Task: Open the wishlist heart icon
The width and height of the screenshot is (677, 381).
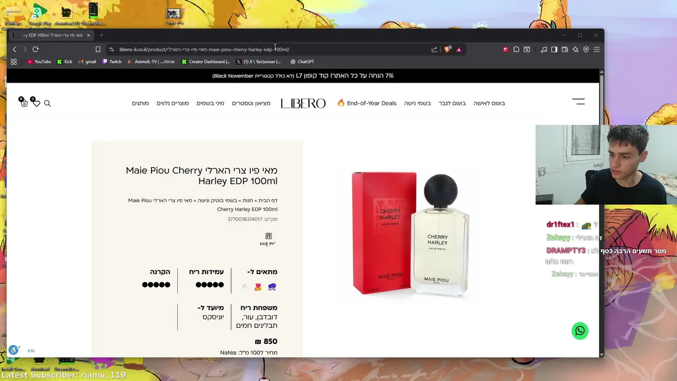Action: pyautogui.click(x=36, y=103)
